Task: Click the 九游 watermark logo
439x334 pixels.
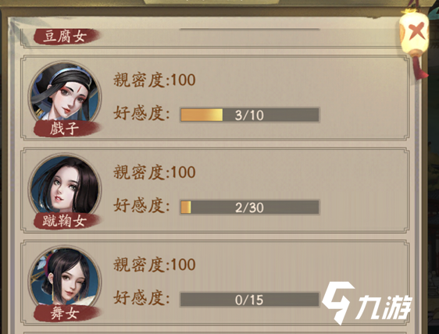Action: click(x=367, y=303)
